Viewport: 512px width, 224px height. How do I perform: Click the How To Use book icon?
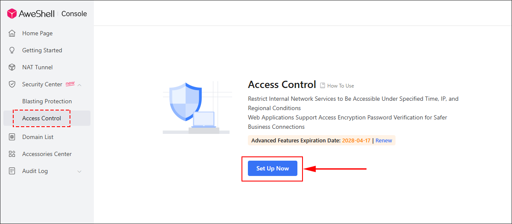click(323, 85)
